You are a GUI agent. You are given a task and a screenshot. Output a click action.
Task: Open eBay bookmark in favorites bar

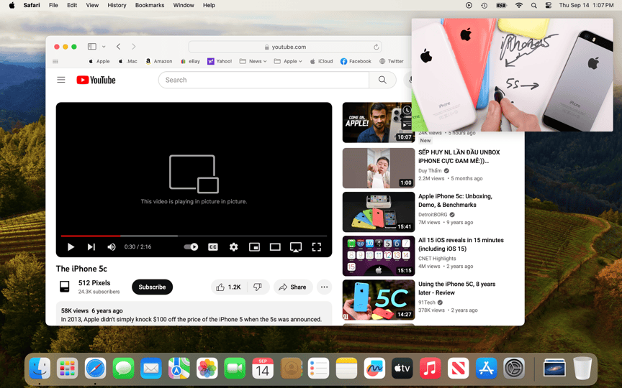(x=190, y=61)
